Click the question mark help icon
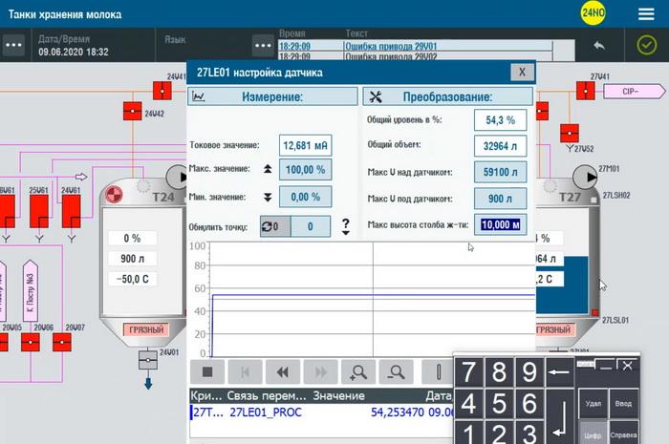 [x=345, y=225]
